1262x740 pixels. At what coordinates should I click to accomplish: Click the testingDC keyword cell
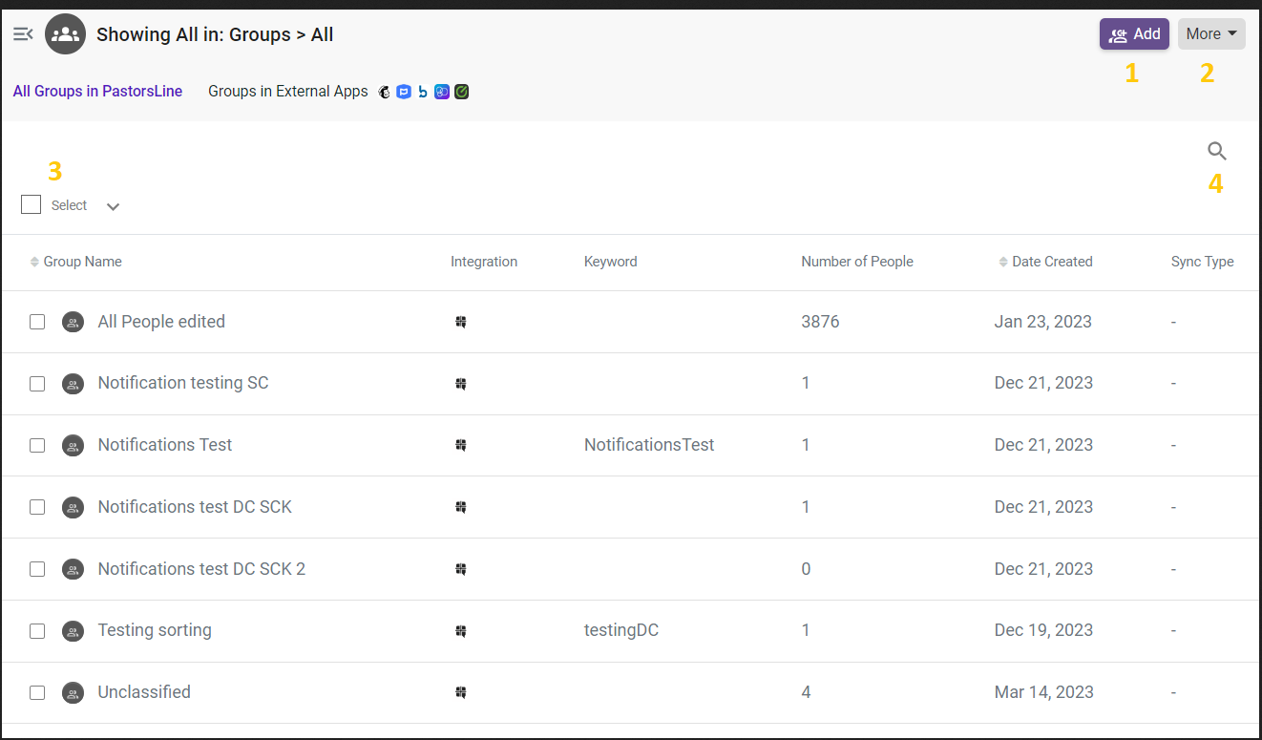point(621,630)
